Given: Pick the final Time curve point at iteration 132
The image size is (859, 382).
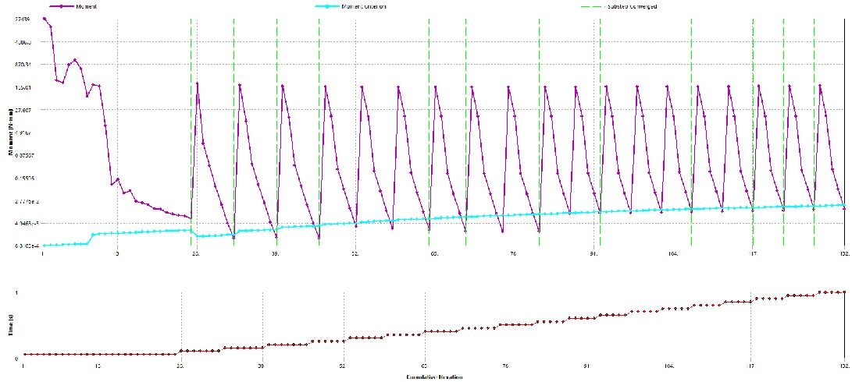Looking at the screenshot, I should click(844, 292).
